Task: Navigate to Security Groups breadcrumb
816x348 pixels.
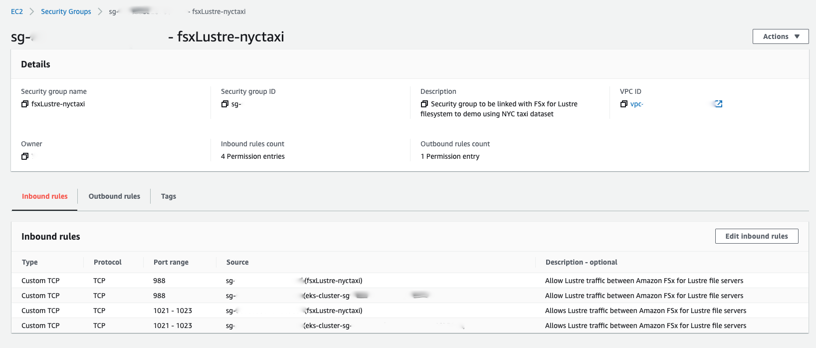Action: point(66,11)
